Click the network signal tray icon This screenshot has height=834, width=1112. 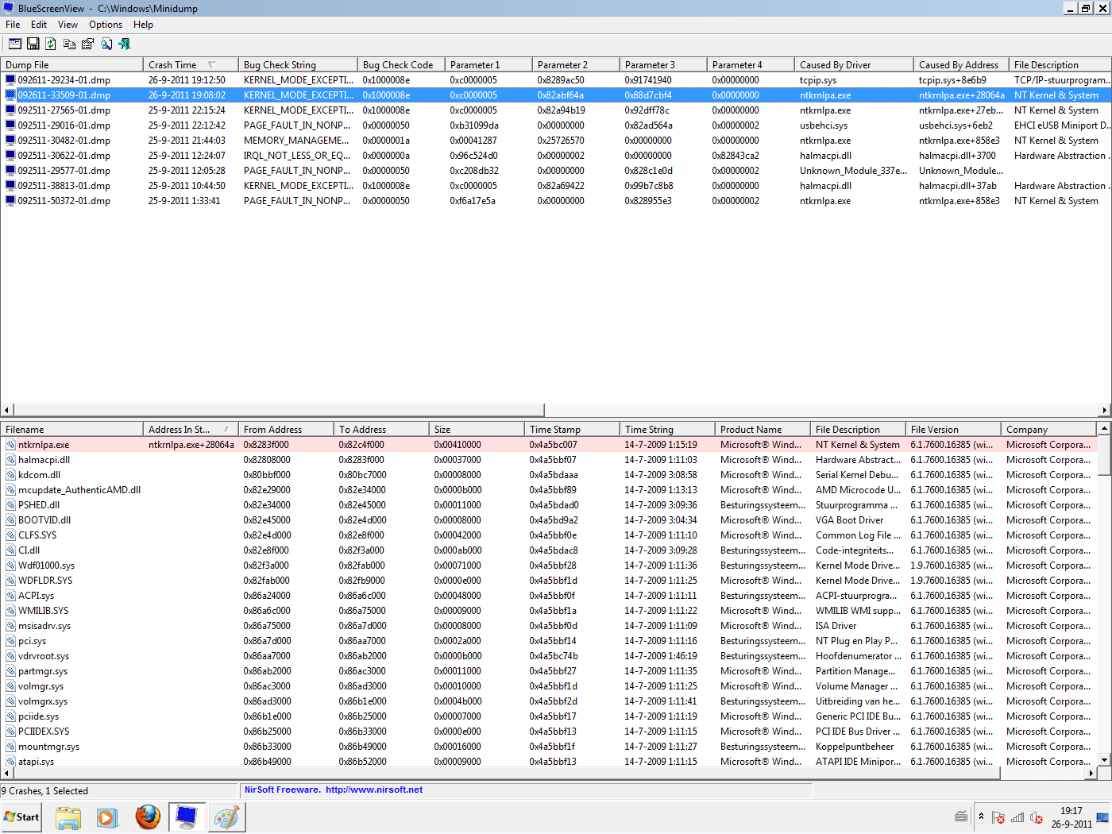[x=1017, y=817]
